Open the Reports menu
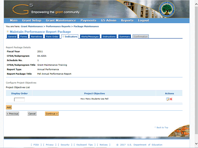The width and height of the screenshot is (198, 148). 127,20
